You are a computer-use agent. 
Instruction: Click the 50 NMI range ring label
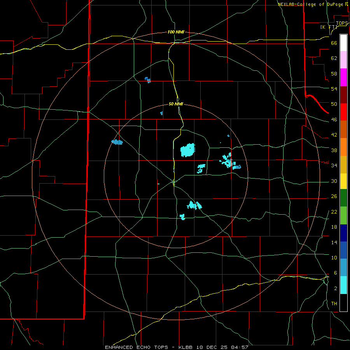pos(176,104)
